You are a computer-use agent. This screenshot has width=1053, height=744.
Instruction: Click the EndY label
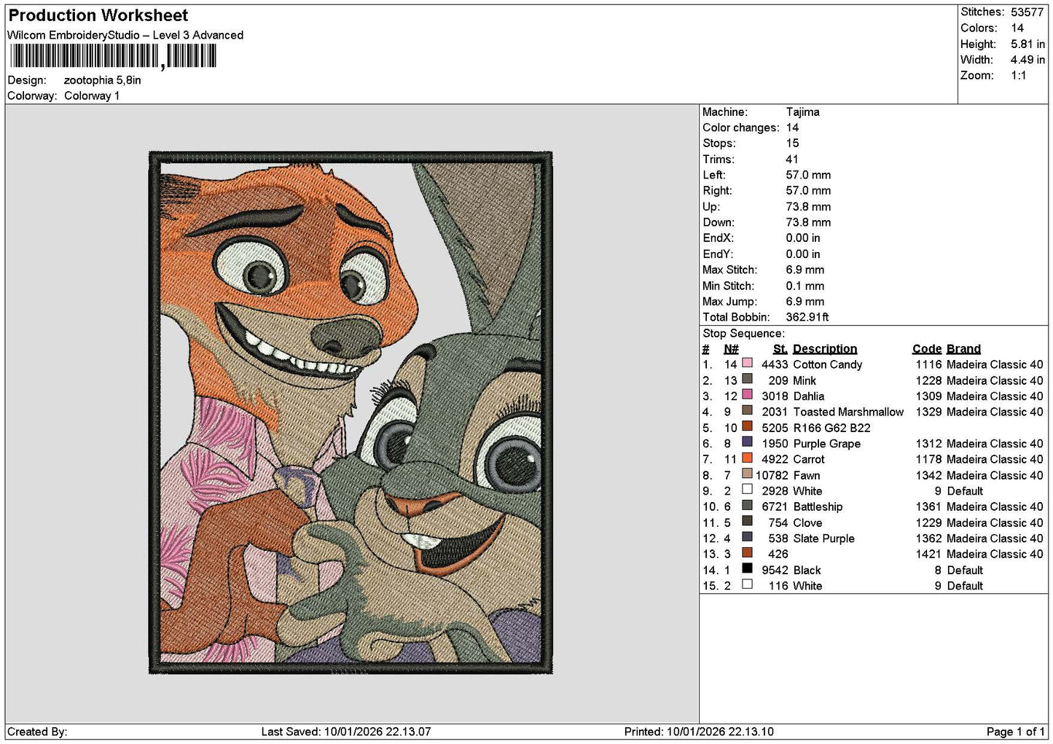pos(718,254)
